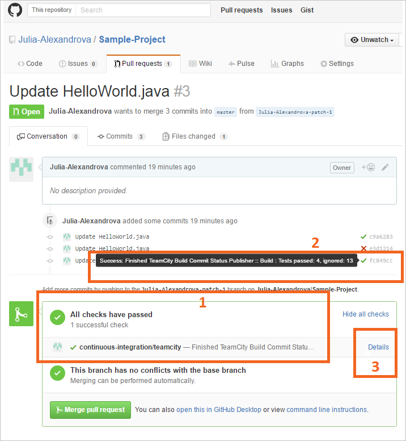
Task: Click the avatar beside the first Update HelloWorld.java commit
Action: 67,236
